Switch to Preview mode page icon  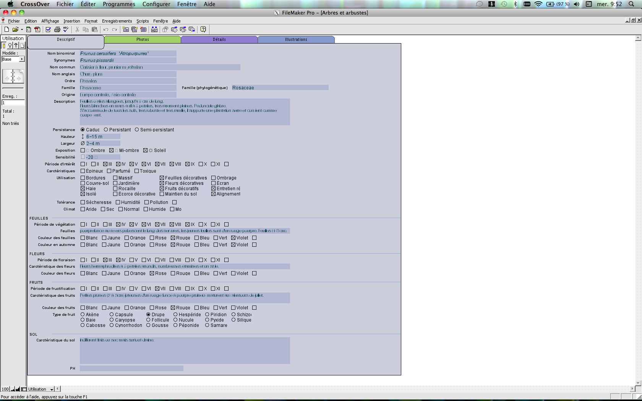coord(22,45)
